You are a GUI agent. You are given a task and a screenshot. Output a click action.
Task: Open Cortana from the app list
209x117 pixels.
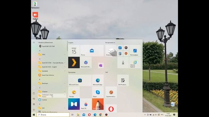point(52,100)
